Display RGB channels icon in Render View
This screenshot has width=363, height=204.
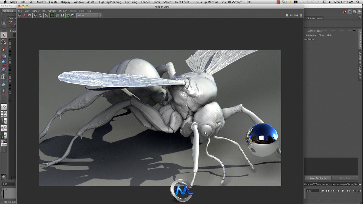52,15
